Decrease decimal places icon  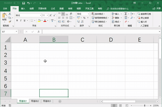pos(82,22)
